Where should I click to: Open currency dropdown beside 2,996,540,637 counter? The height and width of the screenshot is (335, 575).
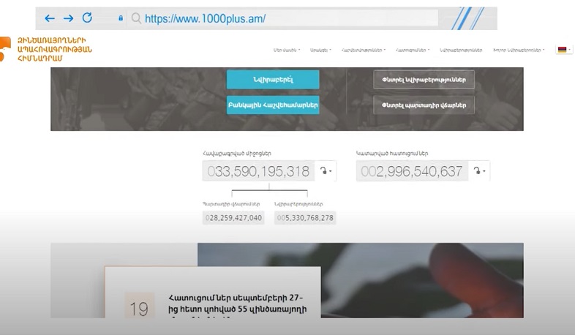click(x=480, y=171)
